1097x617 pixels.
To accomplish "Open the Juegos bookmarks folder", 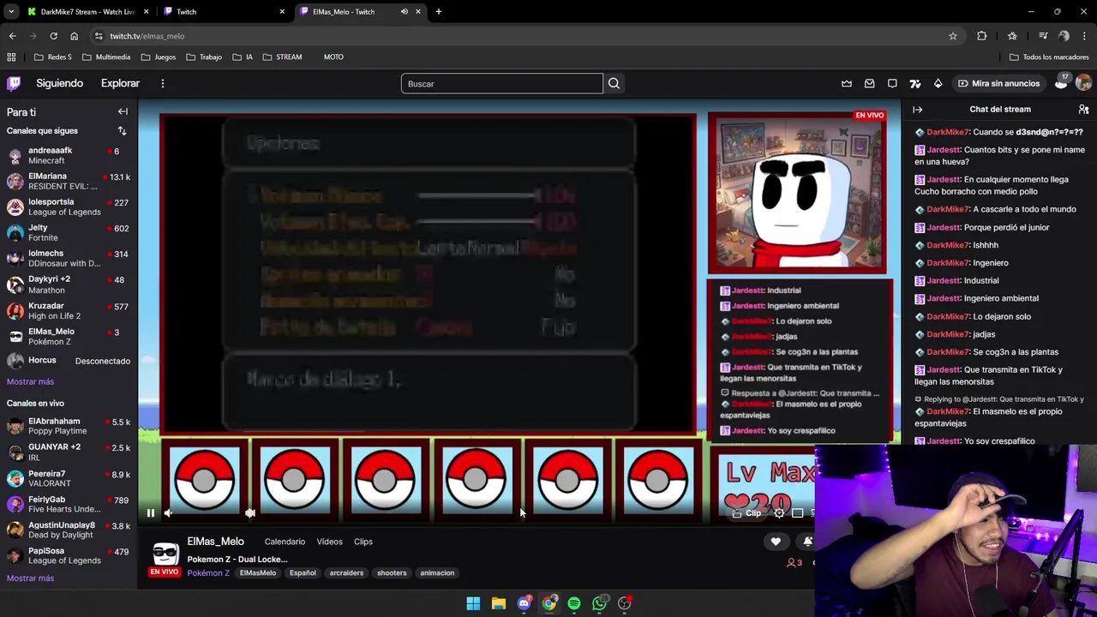I will 159,57.
